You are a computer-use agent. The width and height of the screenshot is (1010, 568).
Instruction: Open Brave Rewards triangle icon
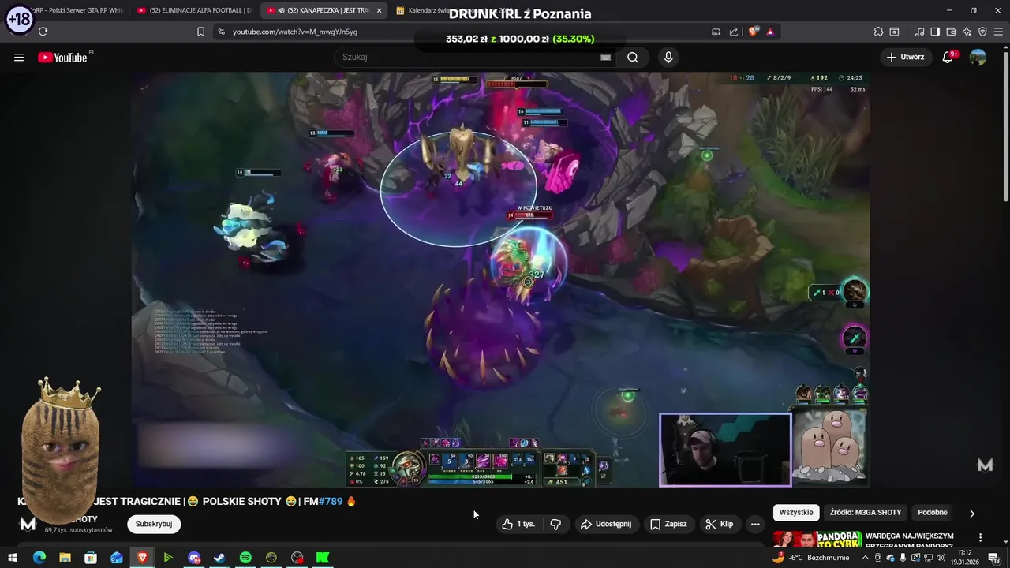tap(770, 32)
